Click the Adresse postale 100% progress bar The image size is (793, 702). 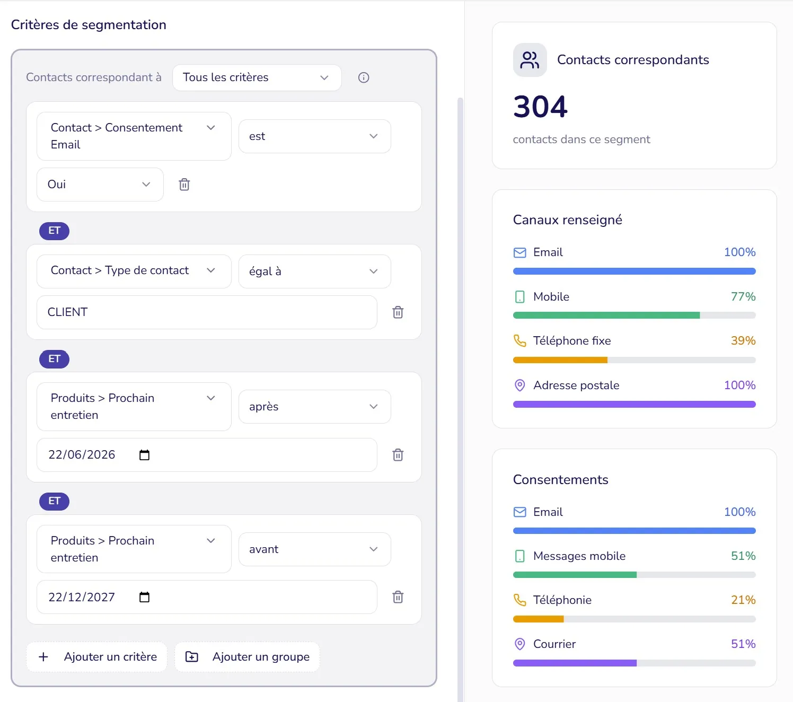pos(635,405)
